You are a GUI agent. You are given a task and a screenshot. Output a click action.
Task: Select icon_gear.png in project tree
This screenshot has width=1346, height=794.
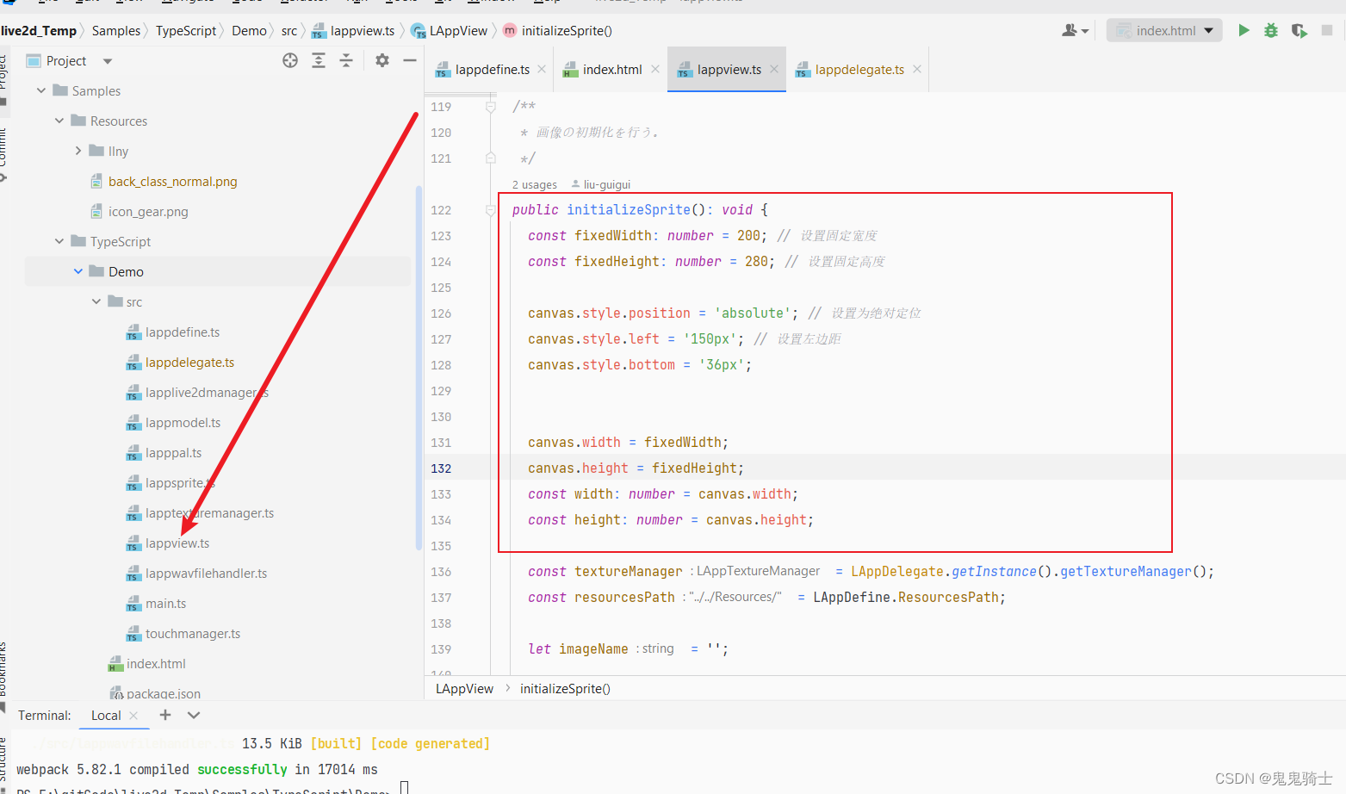point(148,212)
